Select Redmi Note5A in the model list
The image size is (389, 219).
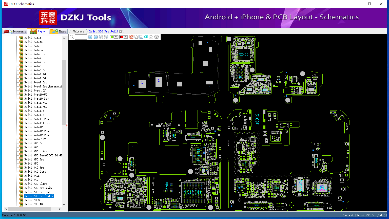pyautogui.click(x=34, y=50)
